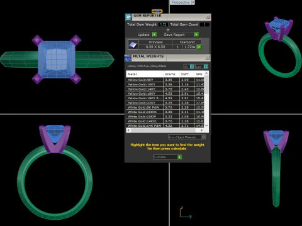The width and height of the screenshot is (302, 226).
Task: Click the Total Gem Count value field
Action: pyautogui.click(x=204, y=24)
